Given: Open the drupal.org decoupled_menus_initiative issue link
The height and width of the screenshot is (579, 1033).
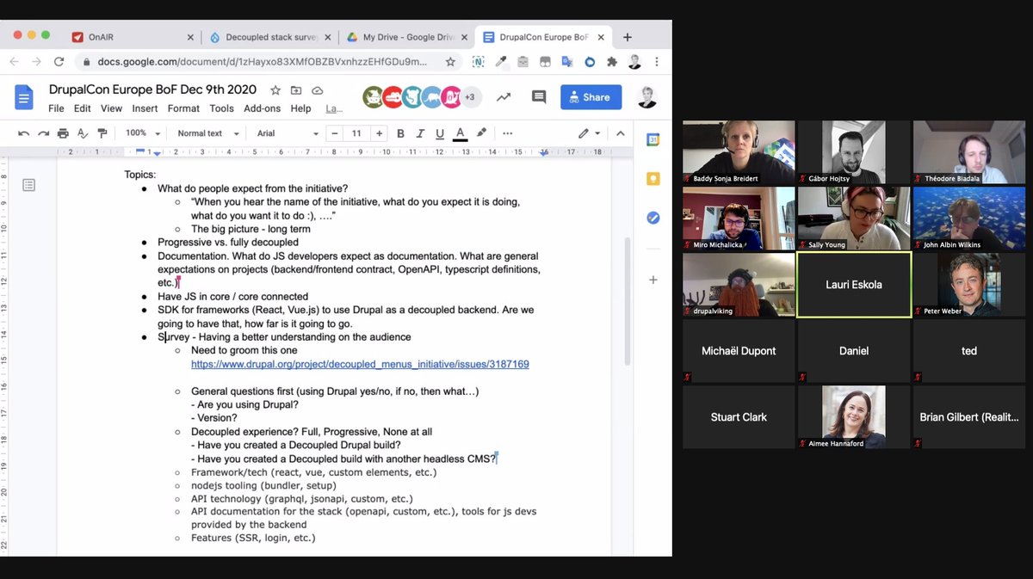Looking at the screenshot, I should pyautogui.click(x=360, y=364).
